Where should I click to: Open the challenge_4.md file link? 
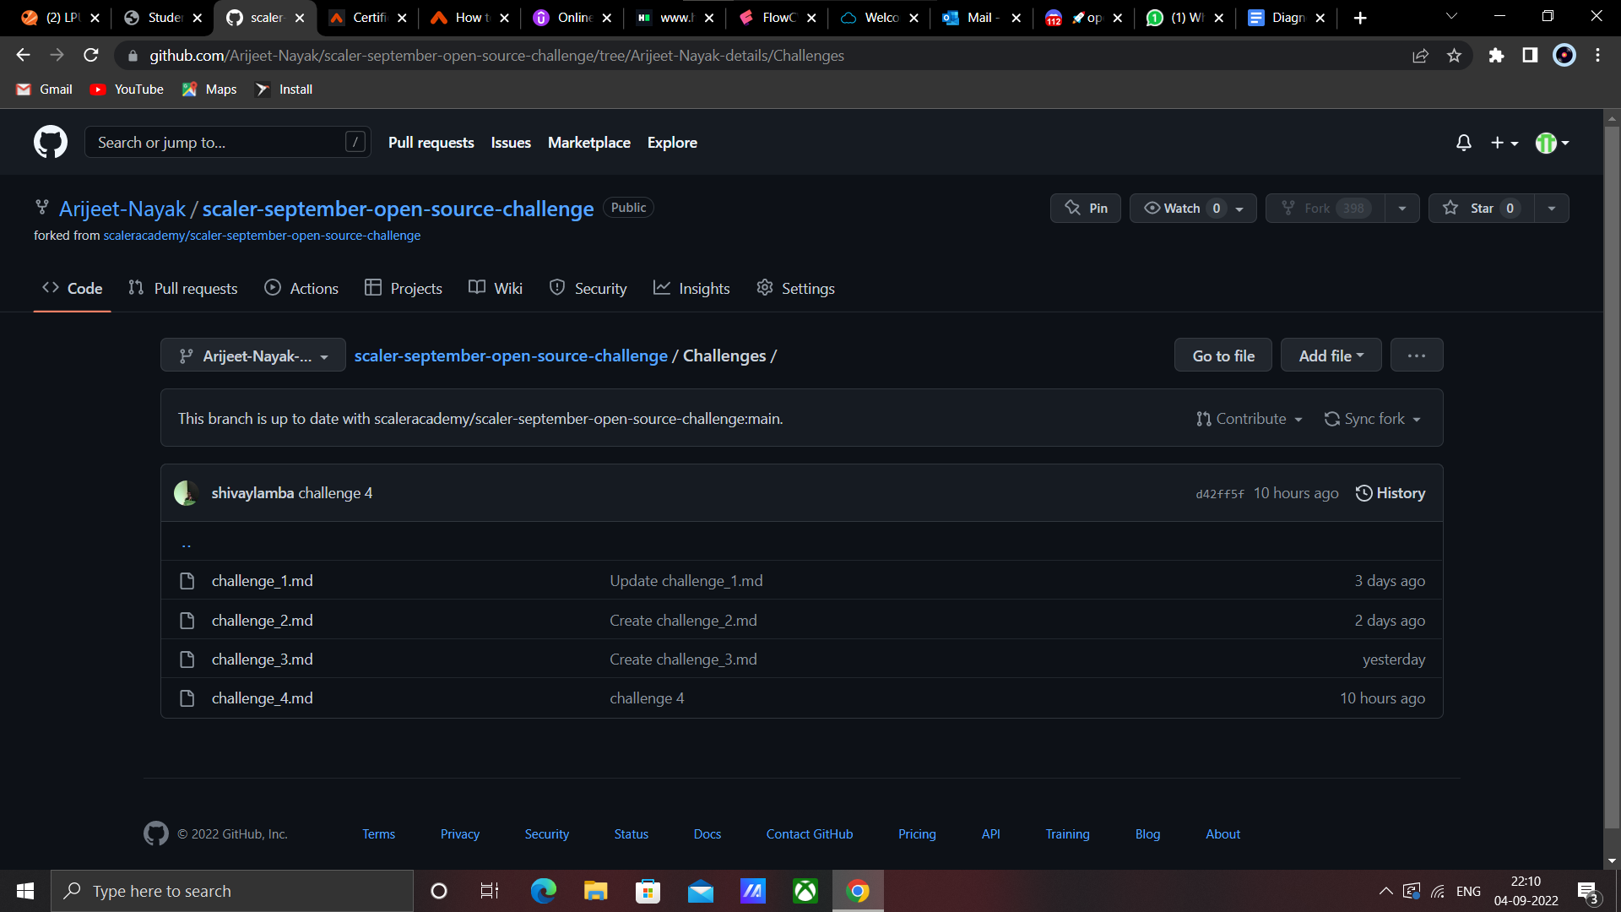click(262, 698)
